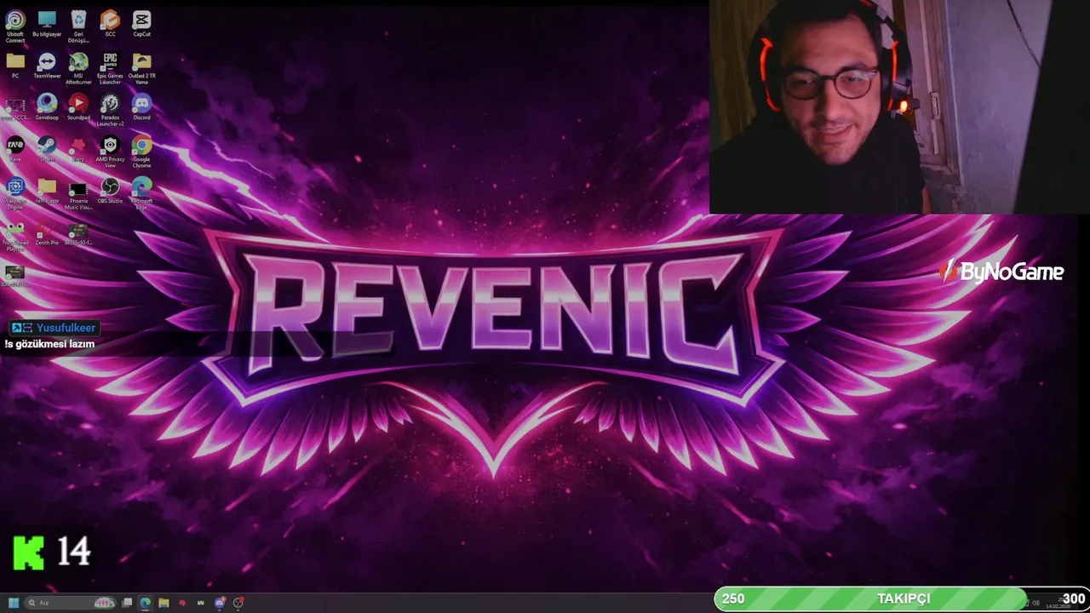Open Wallpaper Engine desktop shortcut
Viewport: 1090px width, 613px height.
[x=15, y=193]
